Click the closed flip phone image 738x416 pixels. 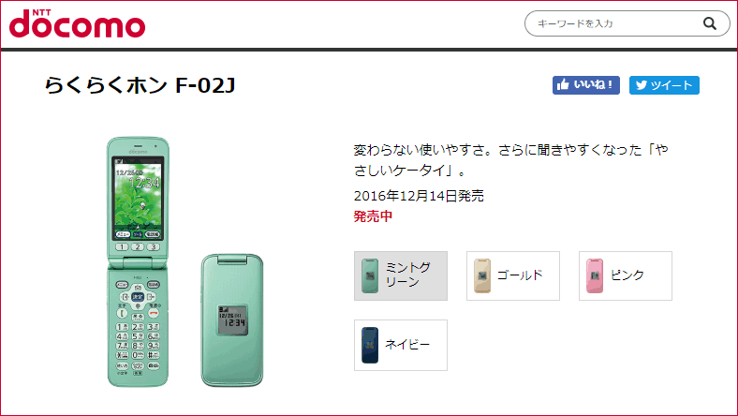pyautogui.click(x=232, y=320)
